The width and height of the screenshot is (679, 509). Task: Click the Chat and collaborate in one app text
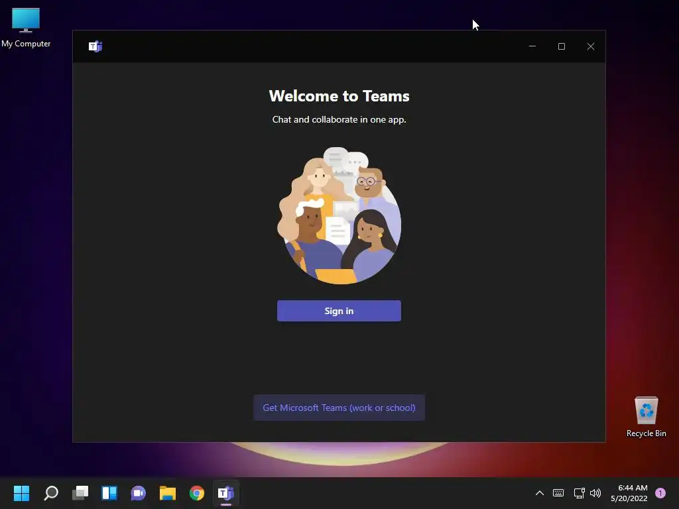click(x=339, y=119)
